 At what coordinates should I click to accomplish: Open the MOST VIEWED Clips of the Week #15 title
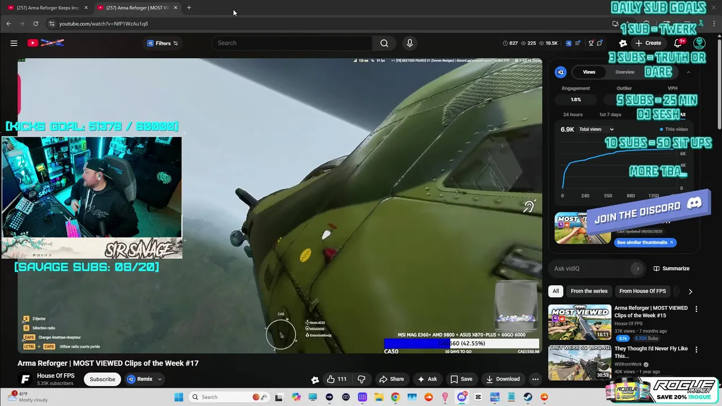click(651, 311)
